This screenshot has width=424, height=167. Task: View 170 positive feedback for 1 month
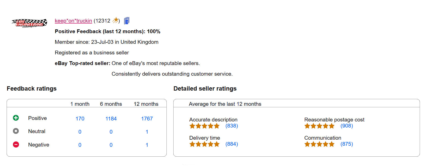tap(80, 119)
